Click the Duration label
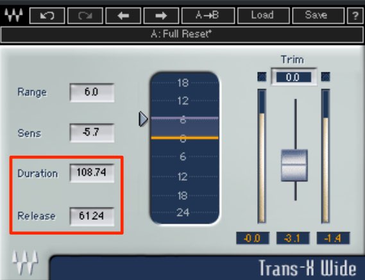This screenshot has height=280, width=365. 37,174
